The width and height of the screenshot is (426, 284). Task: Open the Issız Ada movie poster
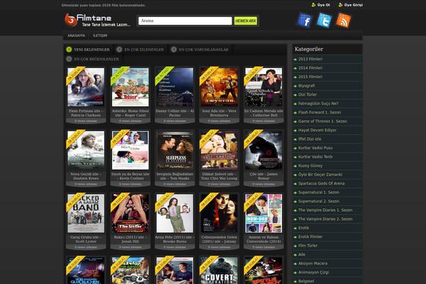[x=219, y=87]
